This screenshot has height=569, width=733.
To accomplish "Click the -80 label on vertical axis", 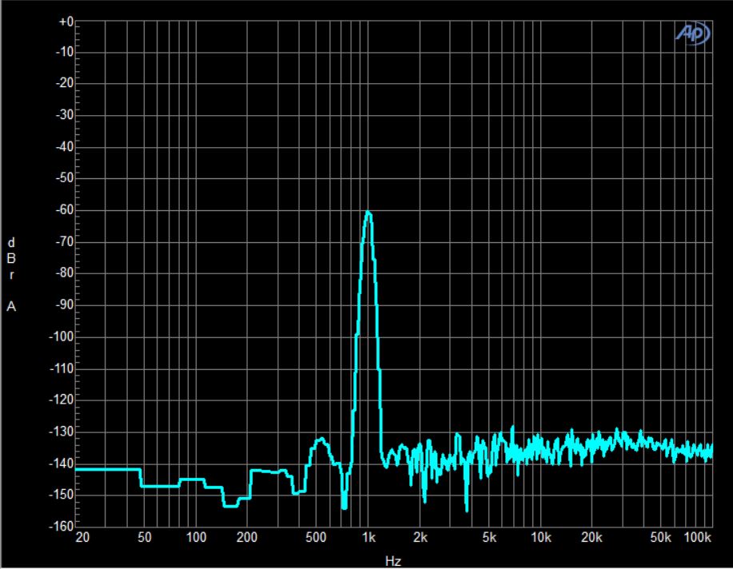I will pyautogui.click(x=65, y=273).
